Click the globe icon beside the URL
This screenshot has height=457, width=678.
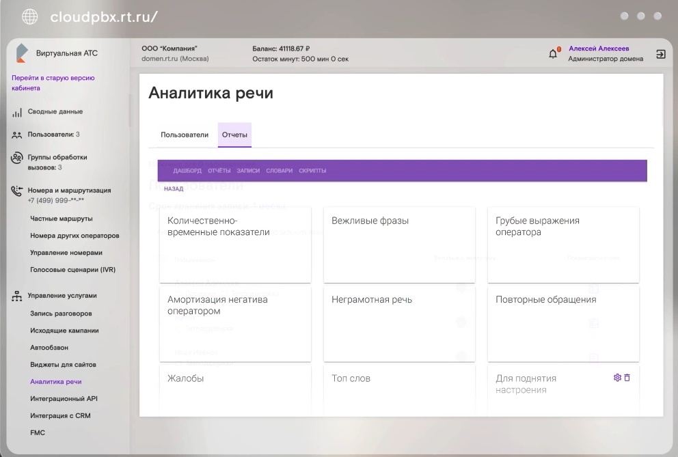point(30,16)
